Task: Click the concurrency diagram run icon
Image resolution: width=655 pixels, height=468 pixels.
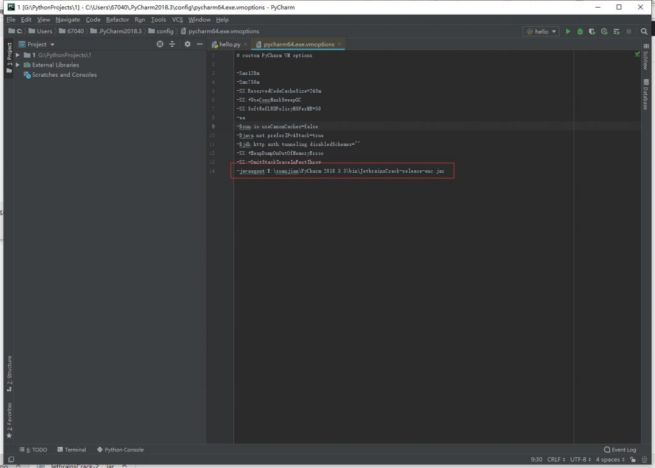Action: pos(617,31)
